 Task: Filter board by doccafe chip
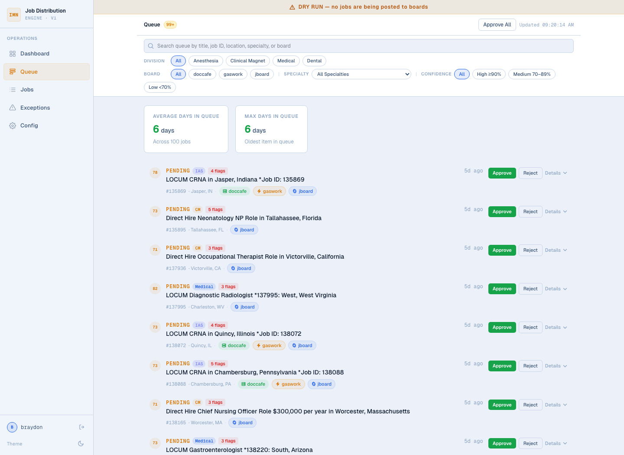click(202, 74)
